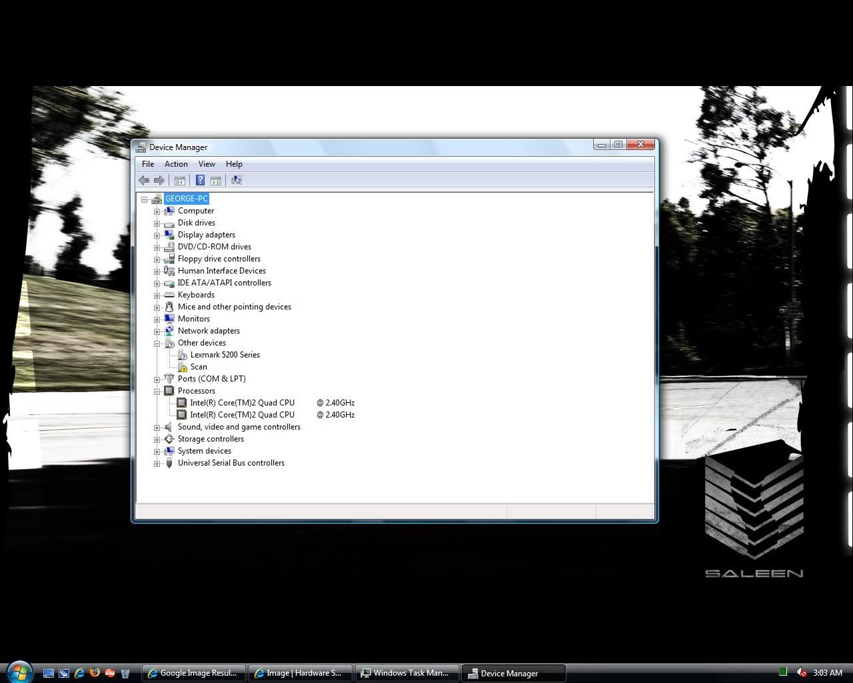The width and height of the screenshot is (853, 683).
Task: Expand the Display adapters node
Action: (x=157, y=235)
